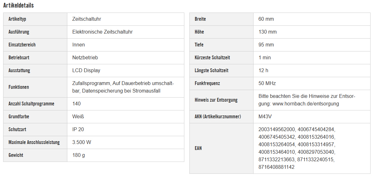Select the Netzbetrieb value cell
This screenshot has width=374, height=176.
click(85, 58)
